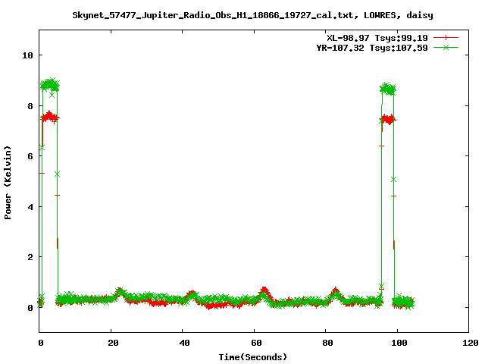Select the XL-98.97 Tsys:99.19 legend label
This screenshot has height=364, width=485.
(x=377, y=38)
